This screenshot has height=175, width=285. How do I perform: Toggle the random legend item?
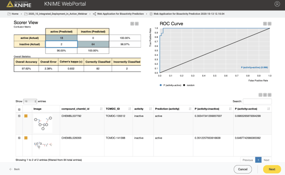(189, 85)
